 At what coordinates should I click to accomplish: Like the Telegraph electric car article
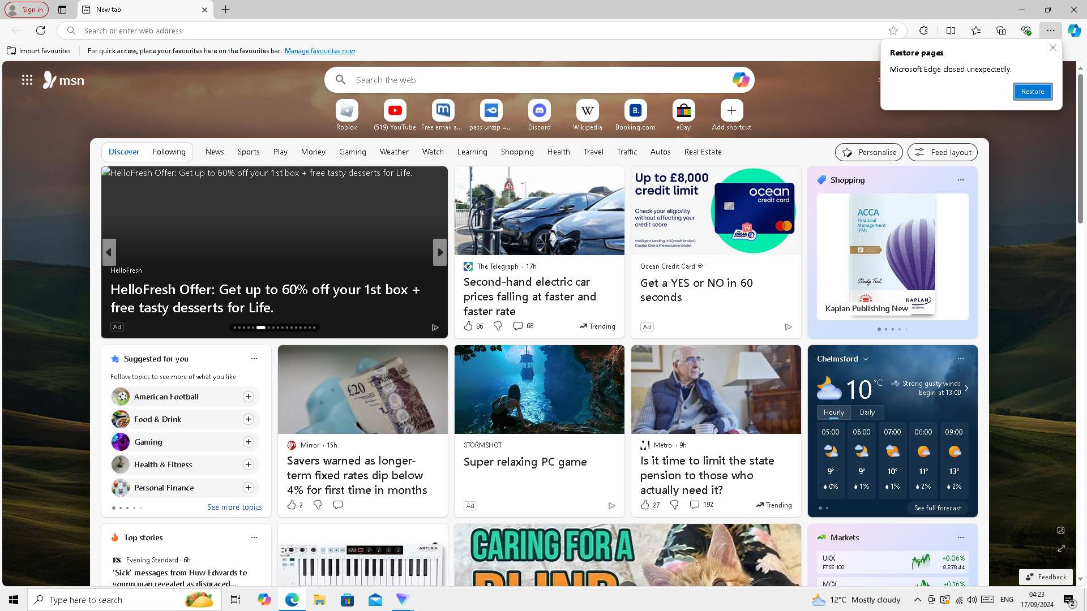click(468, 326)
